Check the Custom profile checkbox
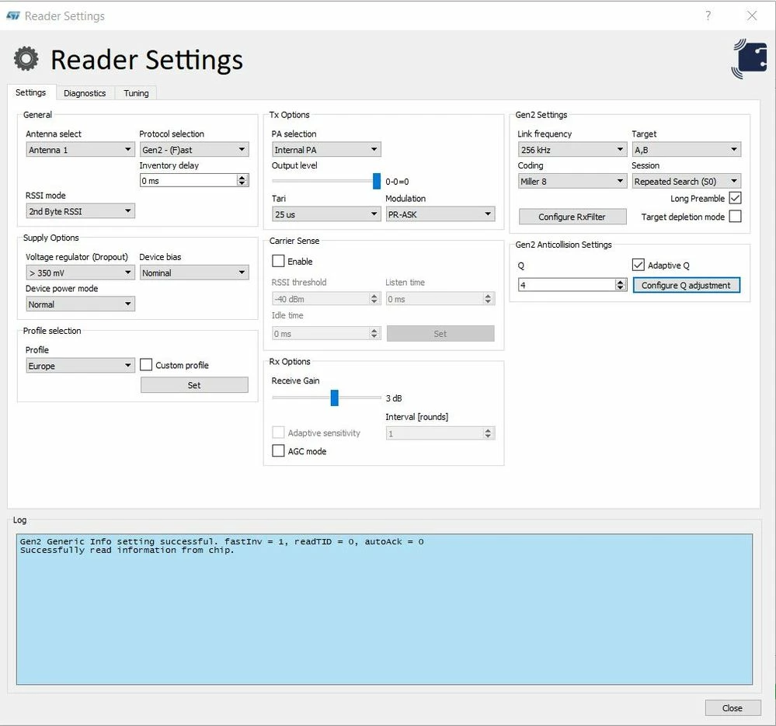 click(x=146, y=365)
